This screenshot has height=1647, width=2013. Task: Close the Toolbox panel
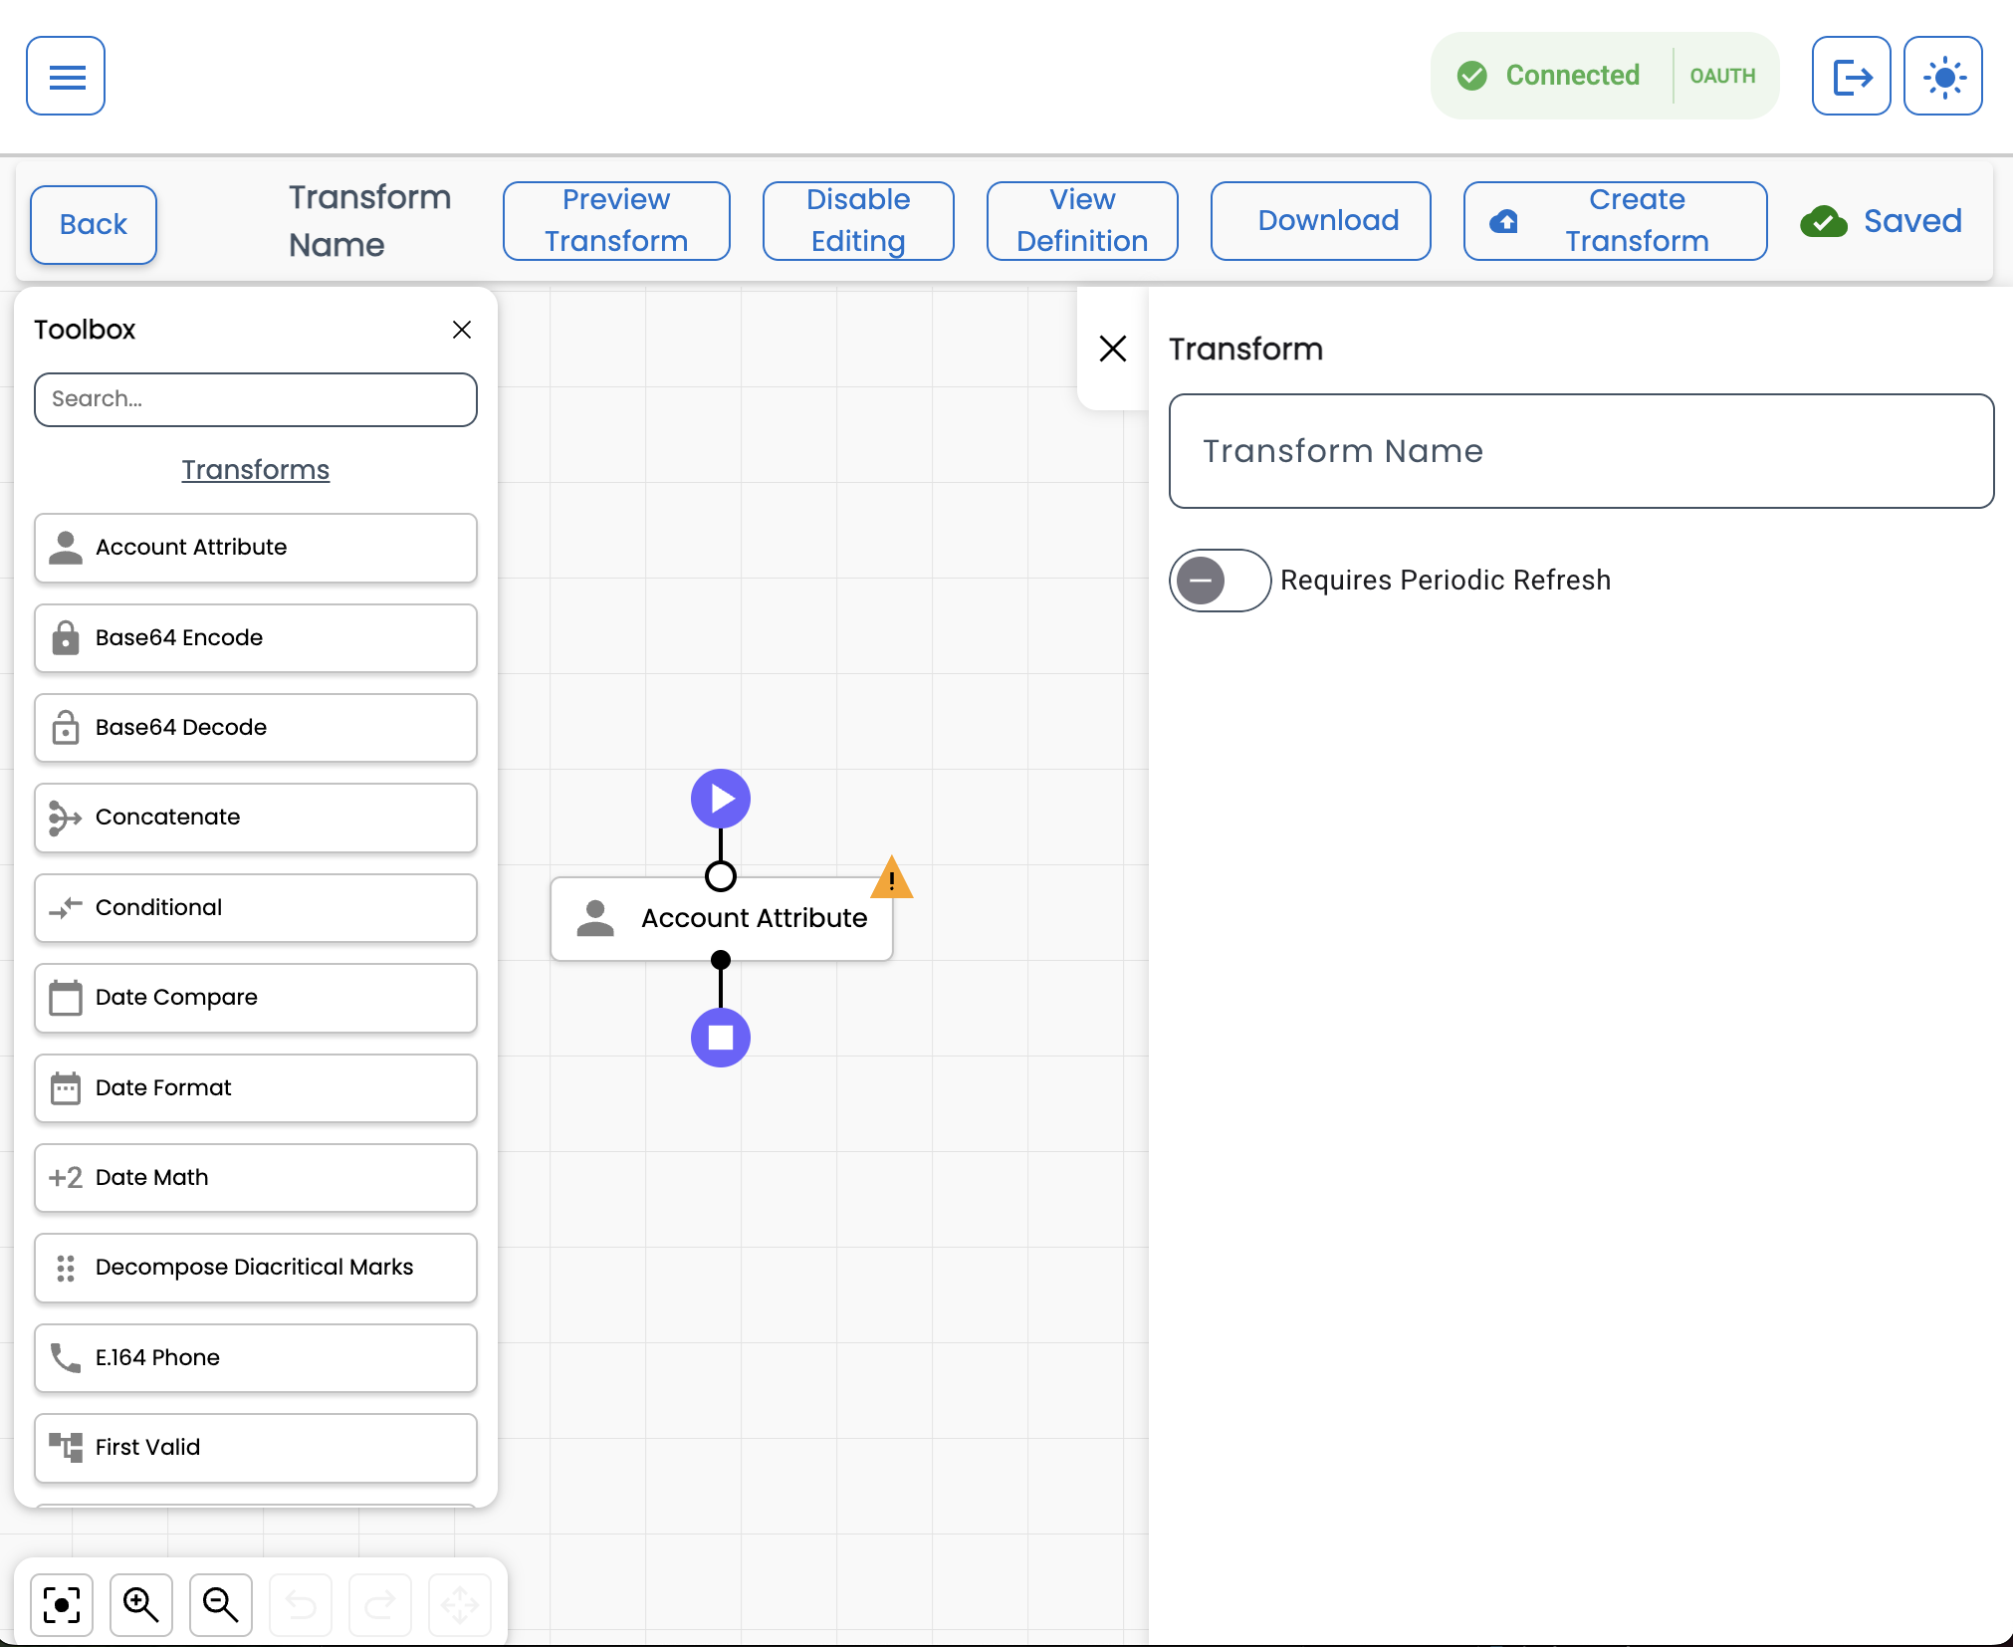tap(461, 330)
